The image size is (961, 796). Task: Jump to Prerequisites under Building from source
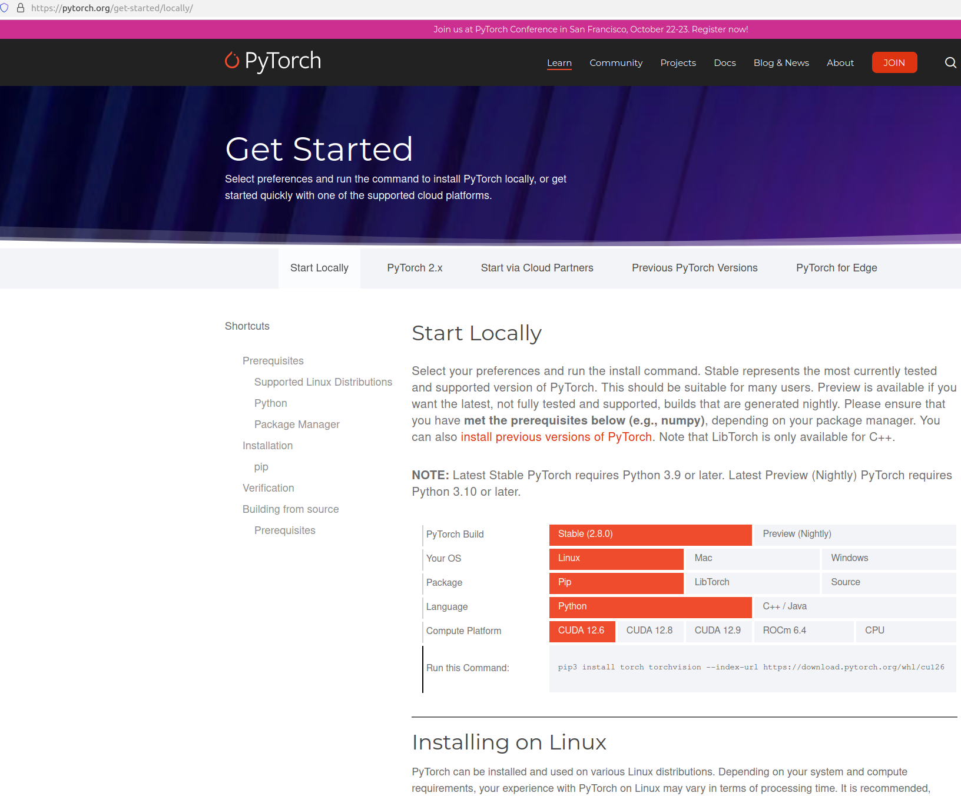pyautogui.click(x=285, y=530)
